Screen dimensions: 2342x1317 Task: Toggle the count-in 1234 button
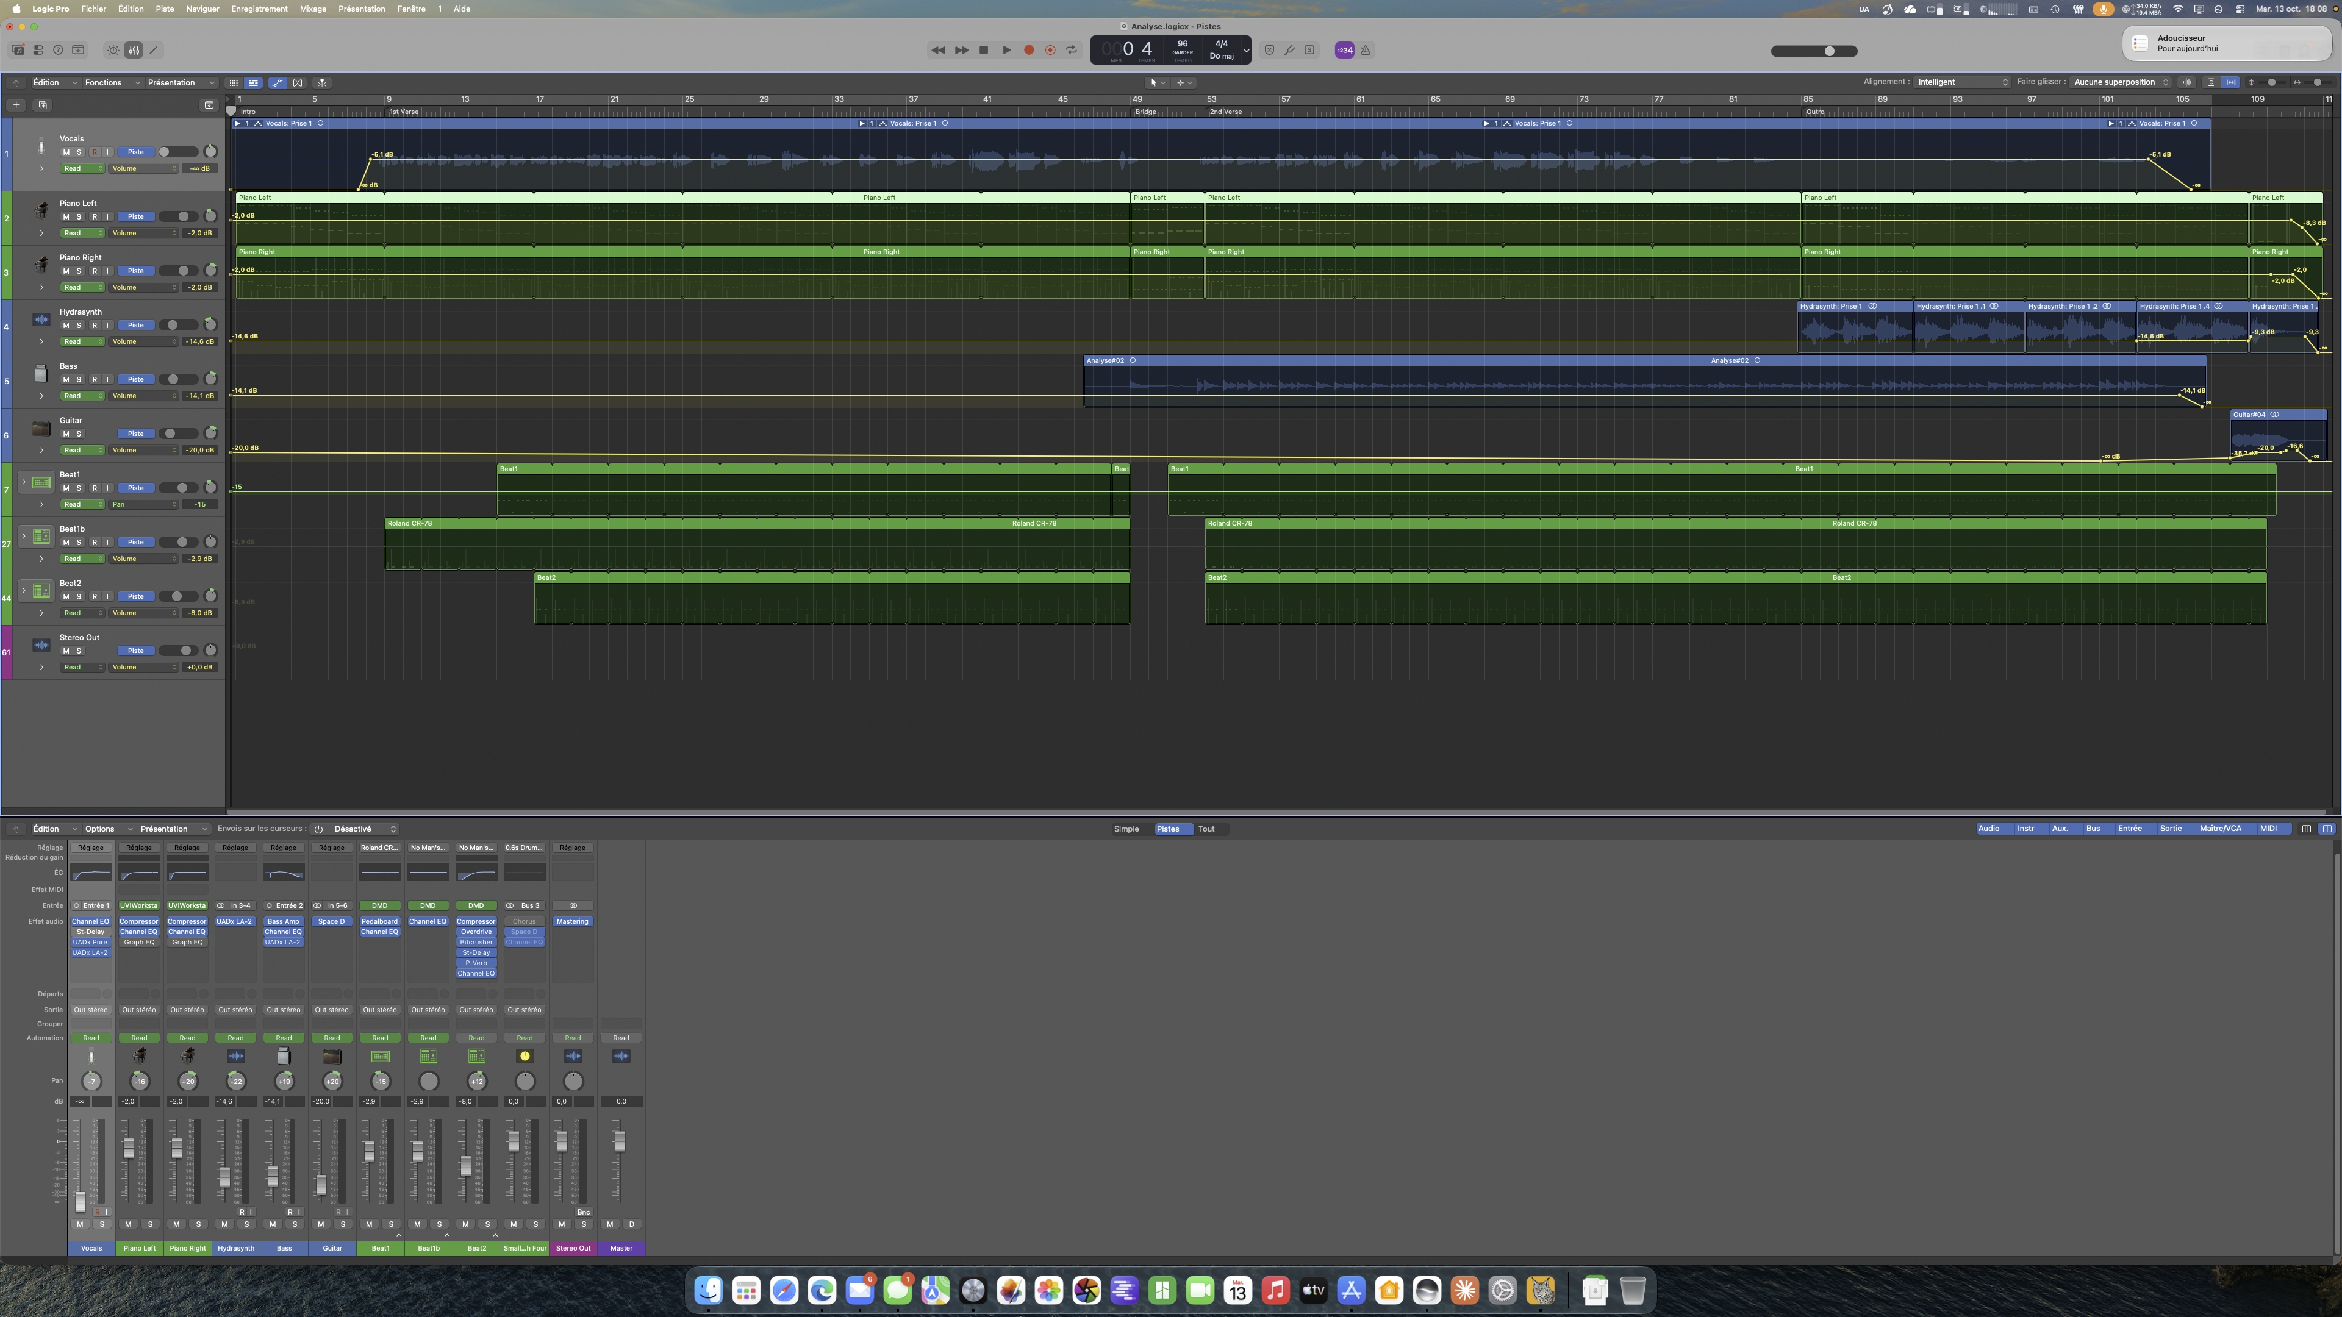tap(1344, 50)
